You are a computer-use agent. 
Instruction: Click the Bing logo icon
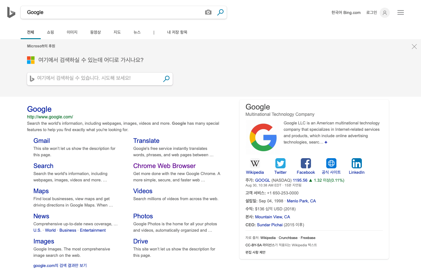click(x=11, y=12)
